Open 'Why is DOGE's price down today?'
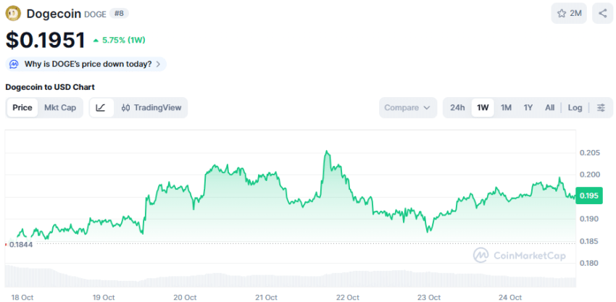 [x=86, y=64]
